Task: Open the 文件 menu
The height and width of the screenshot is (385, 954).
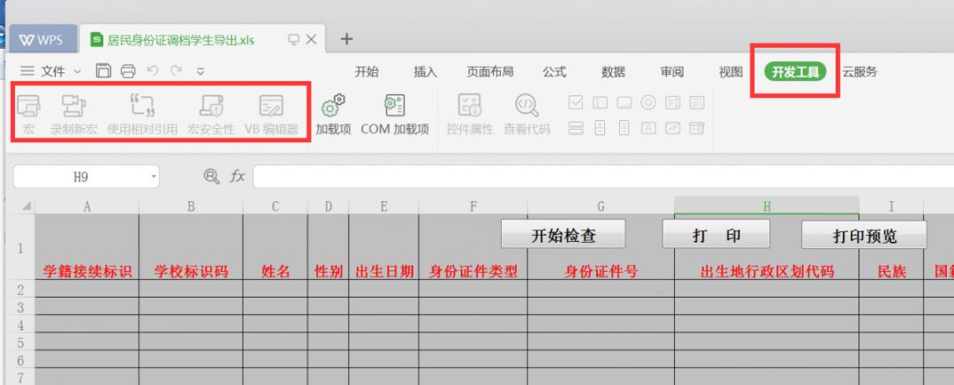Action: point(53,72)
